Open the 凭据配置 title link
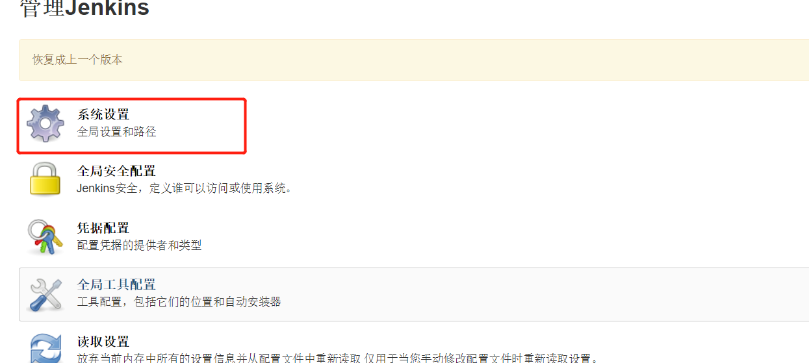 (103, 228)
